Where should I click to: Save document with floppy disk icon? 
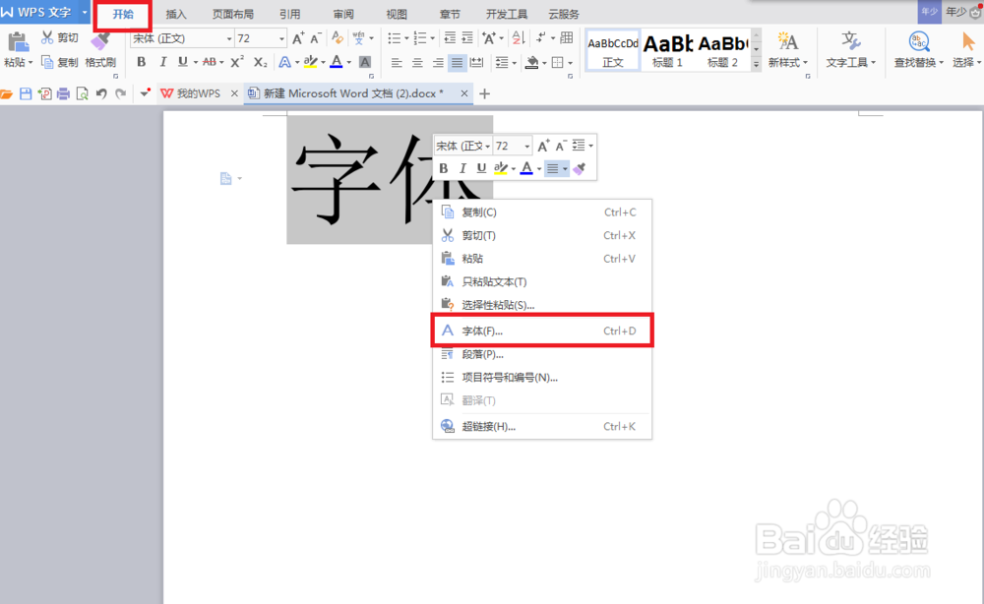point(26,94)
